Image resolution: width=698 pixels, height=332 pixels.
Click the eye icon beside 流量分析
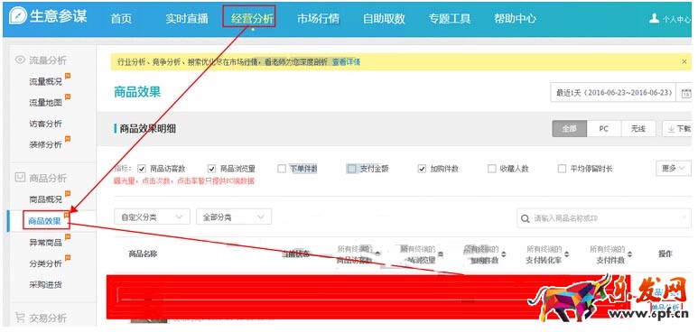(x=20, y=60)
